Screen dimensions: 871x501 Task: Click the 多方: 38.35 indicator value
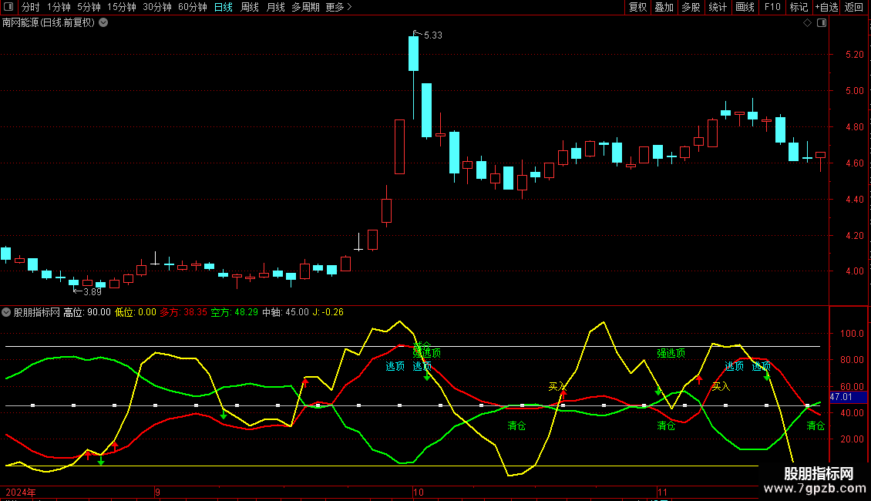coord(183,312)
